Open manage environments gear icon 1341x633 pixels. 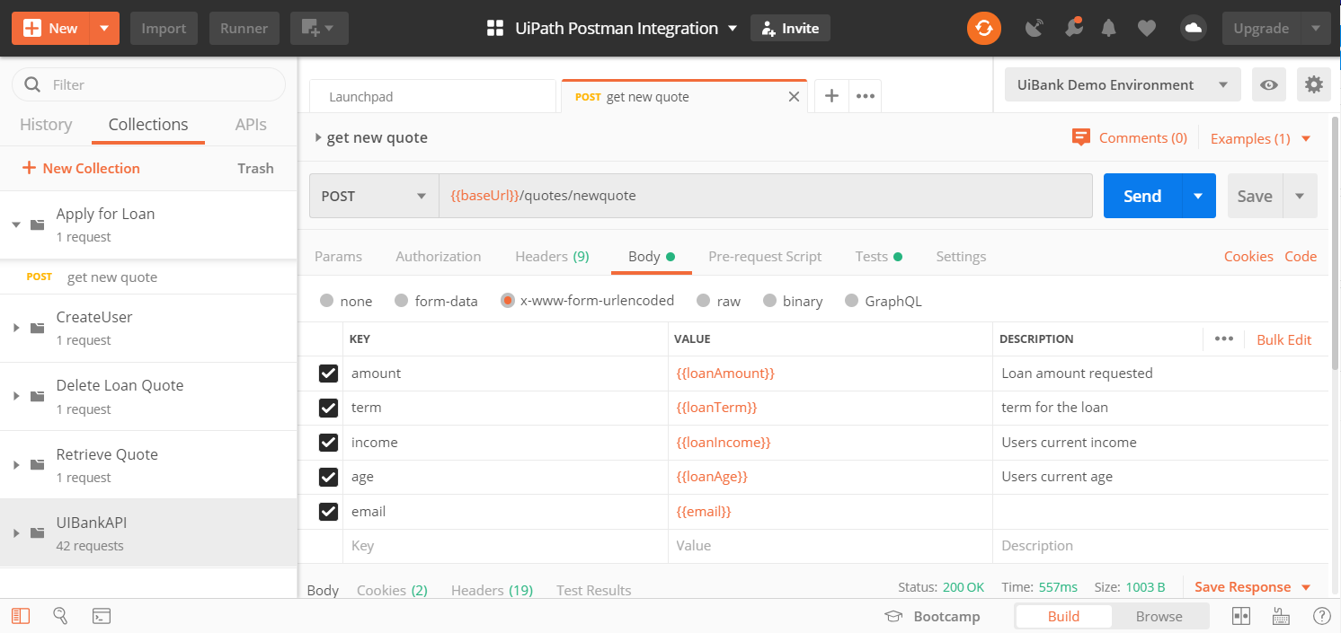(x=1313, y=85)
